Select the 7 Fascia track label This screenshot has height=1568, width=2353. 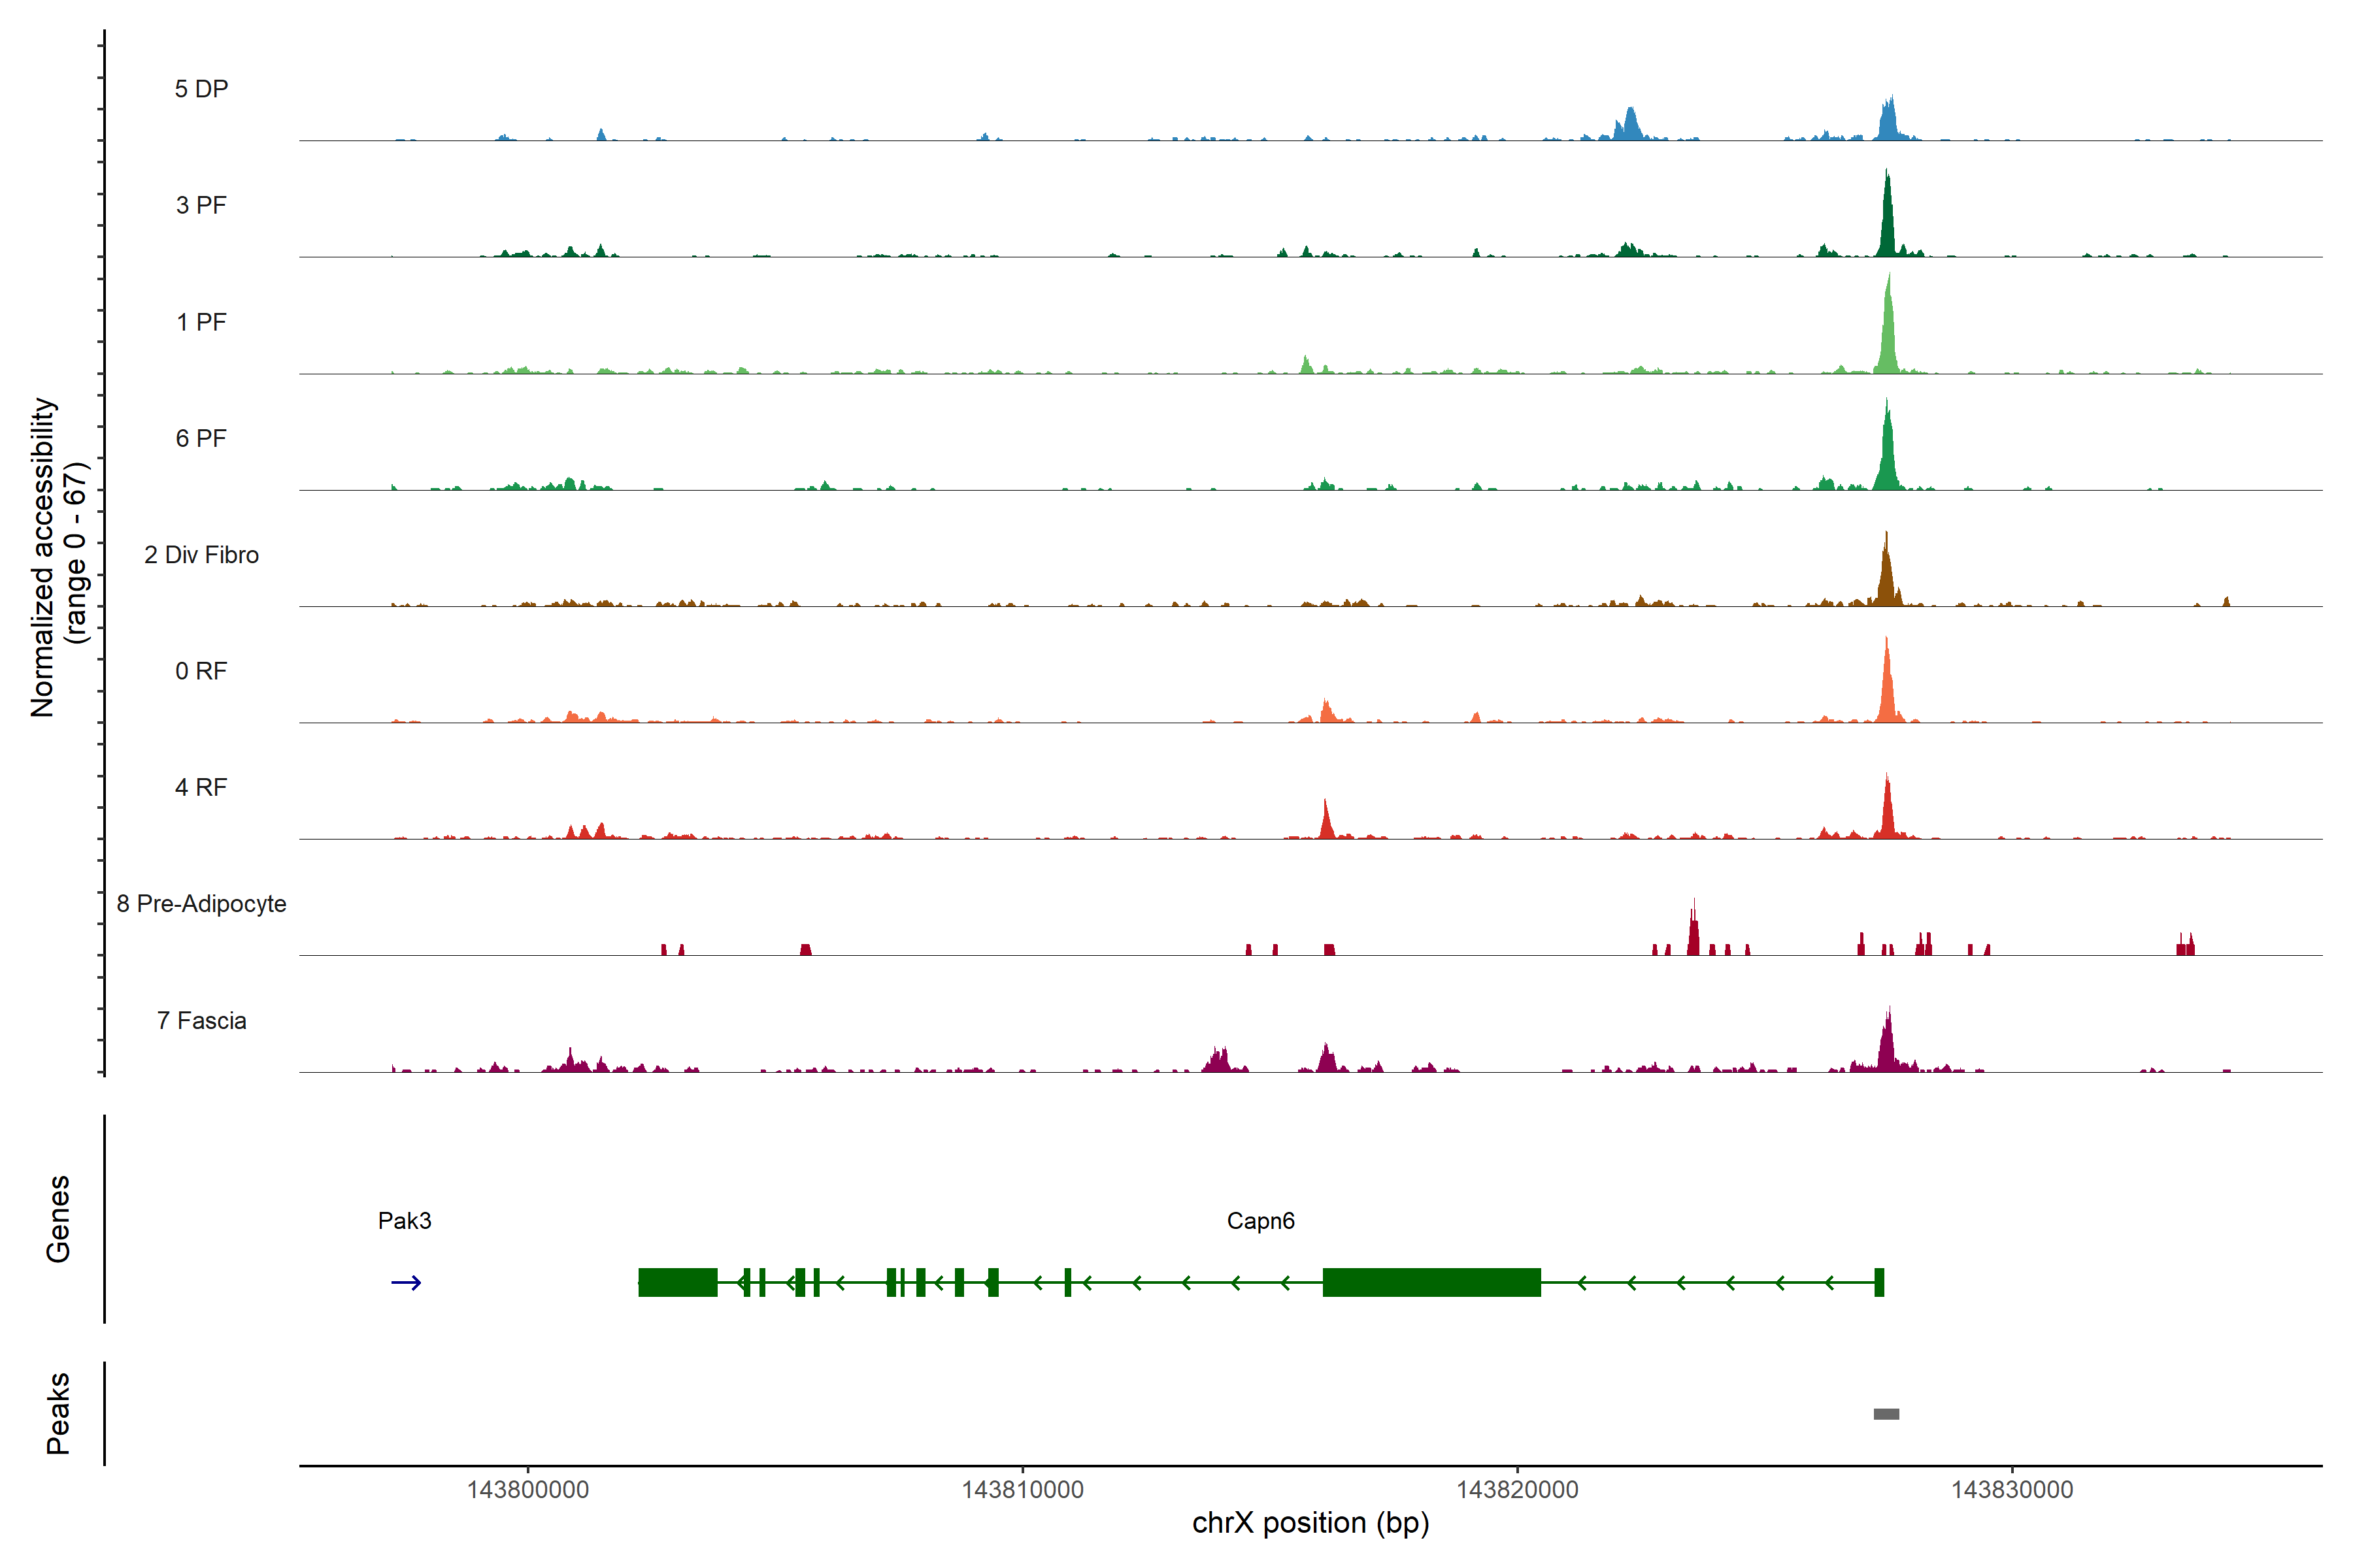pos(201,1021)
